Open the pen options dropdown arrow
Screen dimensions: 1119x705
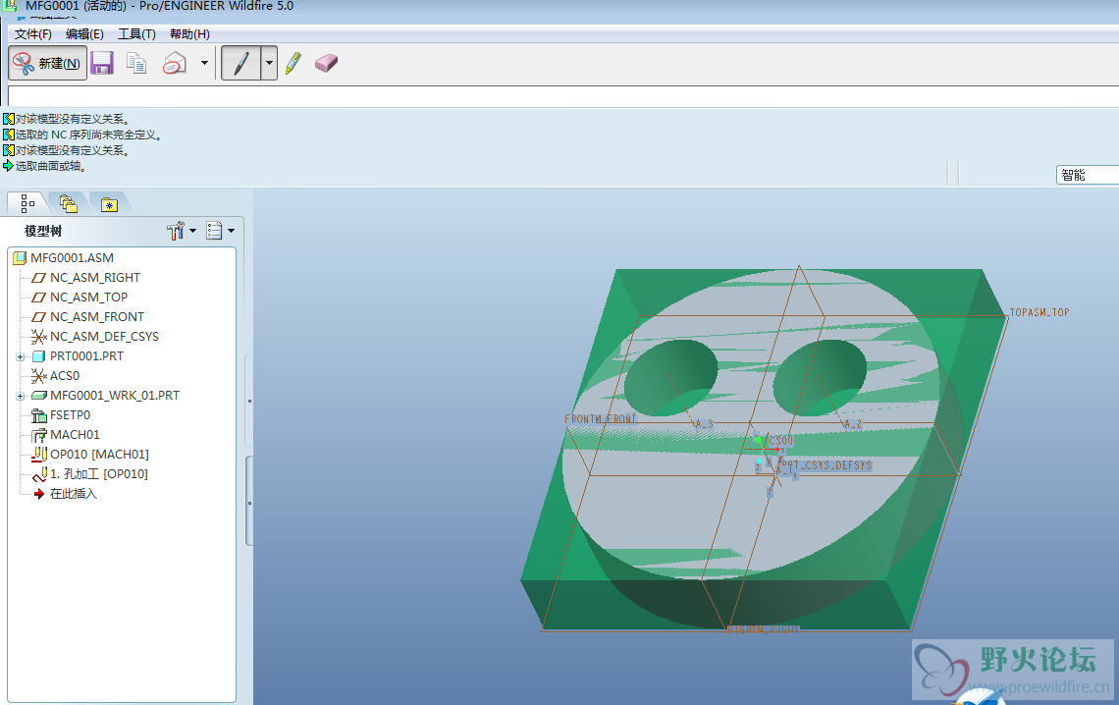(269, 64)
